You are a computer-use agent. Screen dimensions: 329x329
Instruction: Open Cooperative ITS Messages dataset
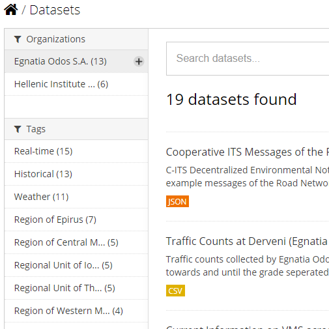tap(248, 152)
